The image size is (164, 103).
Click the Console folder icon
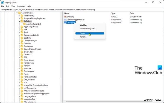(22, 43)
